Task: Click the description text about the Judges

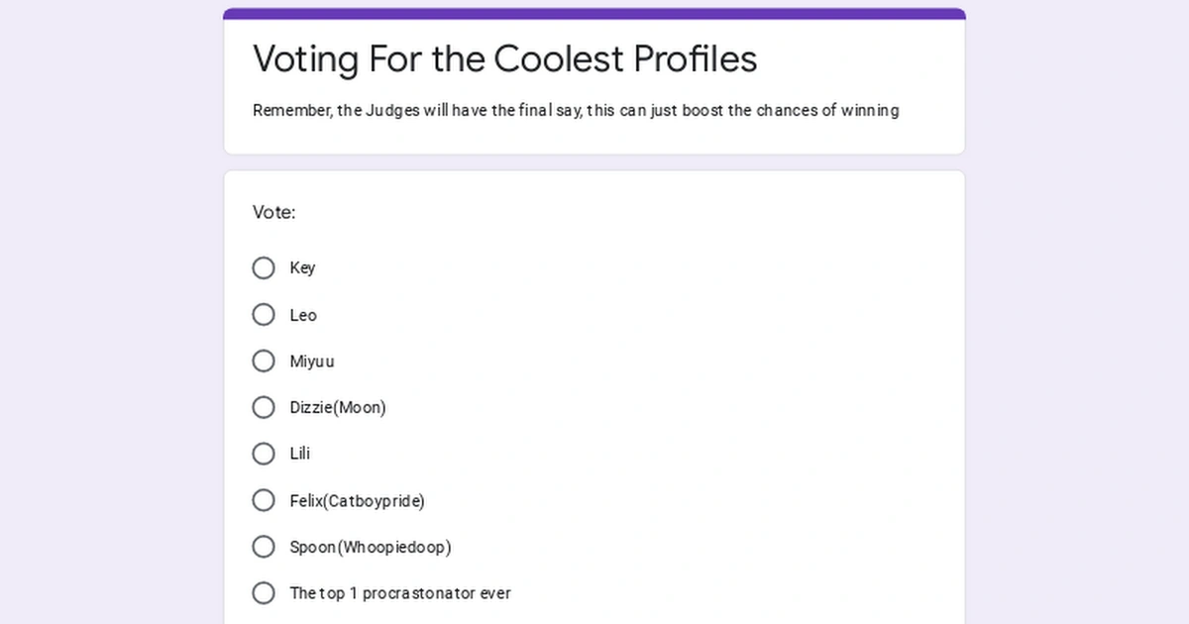Action: 575,110
